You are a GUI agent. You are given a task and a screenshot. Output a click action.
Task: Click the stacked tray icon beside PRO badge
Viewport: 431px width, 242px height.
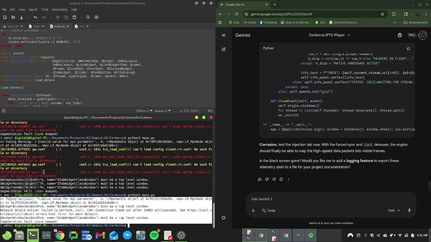(x=400, y=35)
